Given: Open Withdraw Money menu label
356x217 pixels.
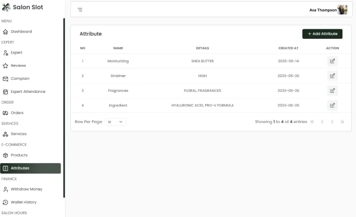Looking at the screenshot, I should tap(27, 189).
